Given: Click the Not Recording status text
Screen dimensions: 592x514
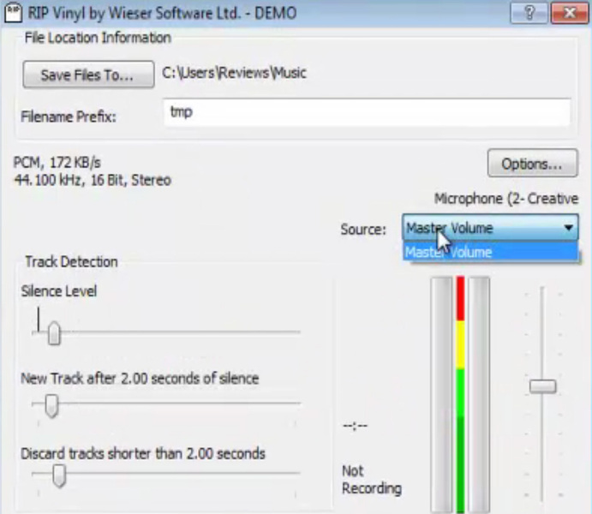Looking at the screenshot, I should click(372, 479).
